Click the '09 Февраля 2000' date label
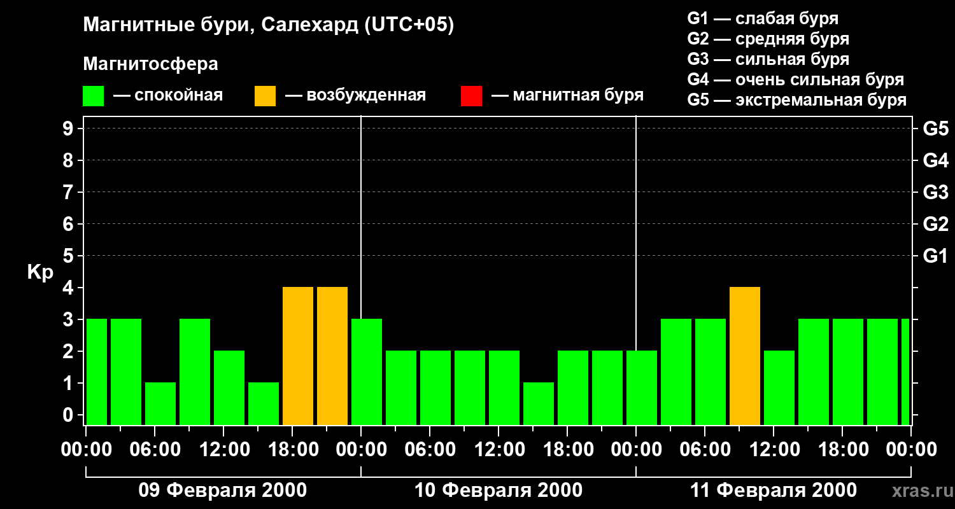This screenshot has height=509, width=955. [223, 491]
